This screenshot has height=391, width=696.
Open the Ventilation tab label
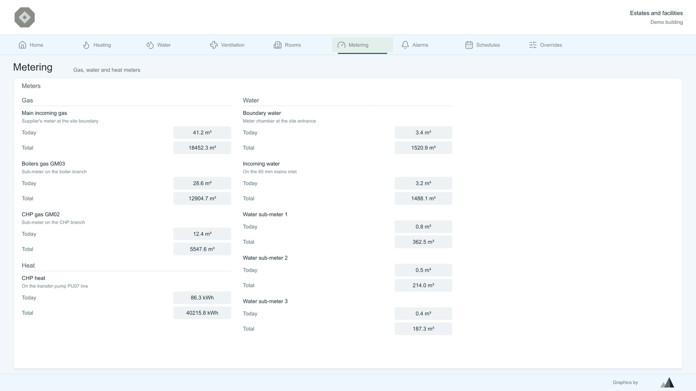click(x=233, y=45)
